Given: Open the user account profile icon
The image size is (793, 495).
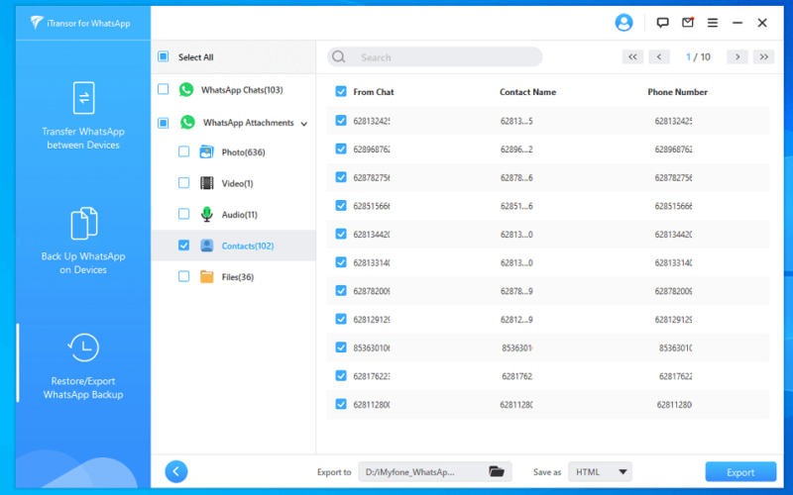Looking at the screenshot, I should [x=623, y=23].
